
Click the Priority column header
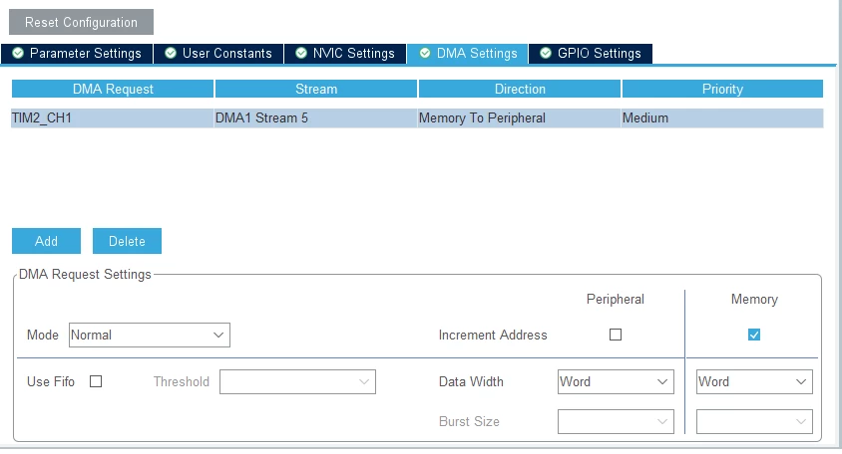pyautogui.click(x=723, y=89)
